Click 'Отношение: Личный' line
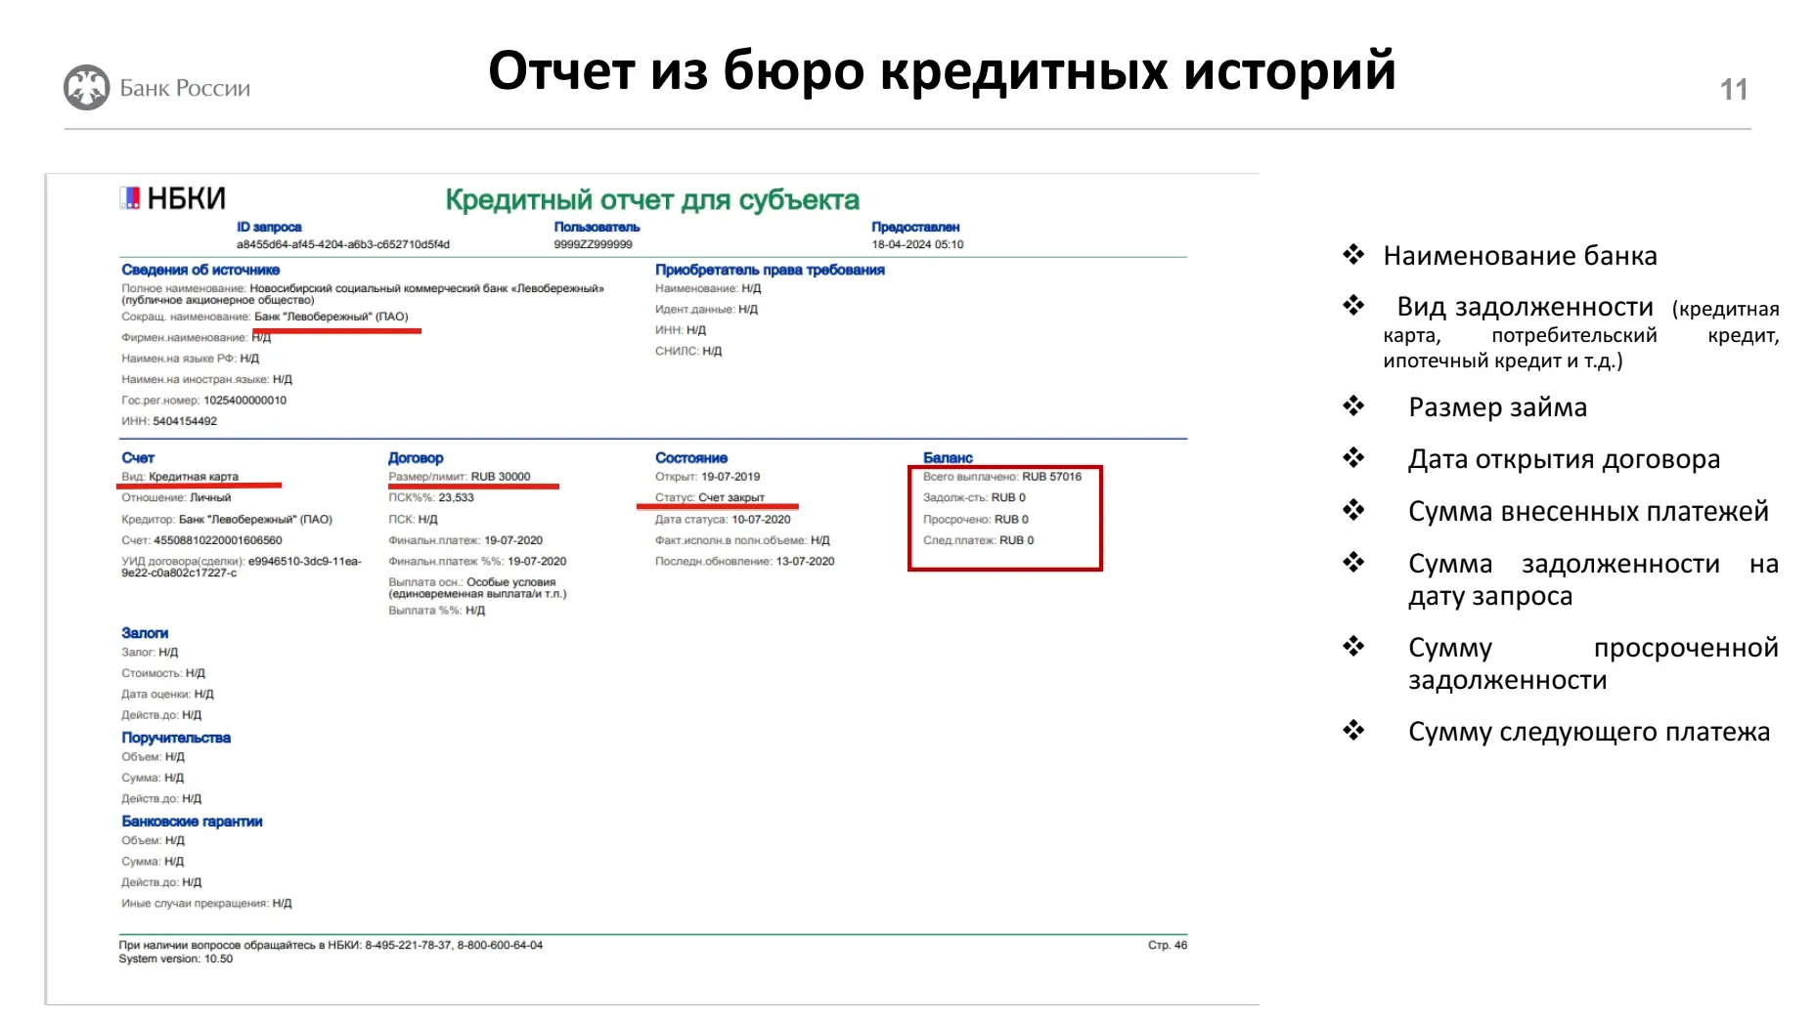Image resolution: width=1815 pixels, height=1020 pixels. point(176,497)
